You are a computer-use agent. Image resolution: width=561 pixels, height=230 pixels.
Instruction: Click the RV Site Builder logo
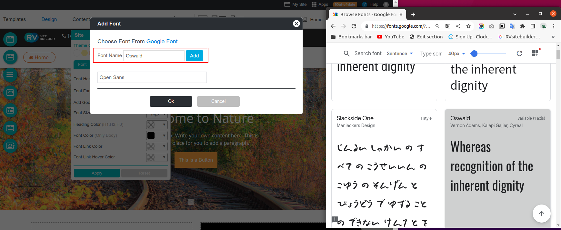(x=40, y=37)
